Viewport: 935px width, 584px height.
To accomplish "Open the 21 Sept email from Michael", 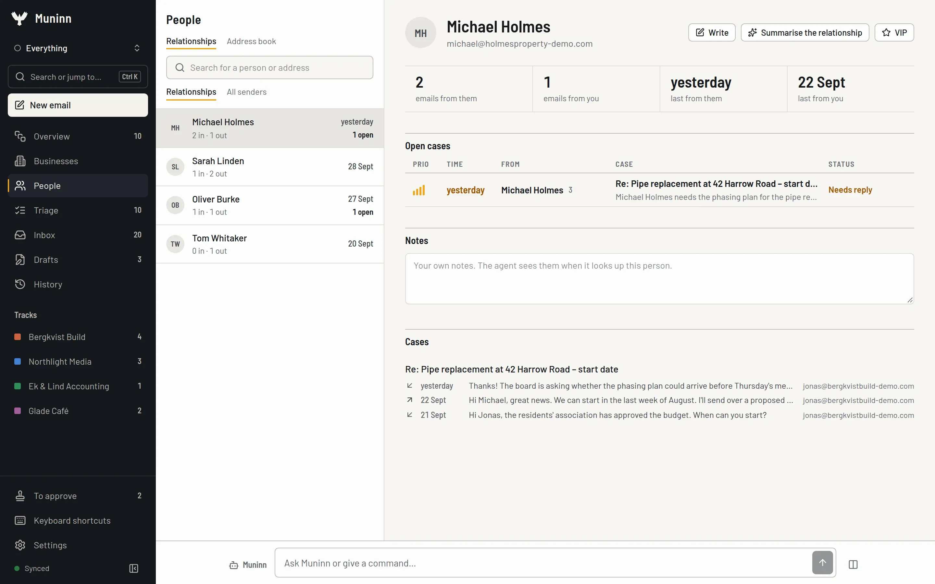I will tap(659, 415).
